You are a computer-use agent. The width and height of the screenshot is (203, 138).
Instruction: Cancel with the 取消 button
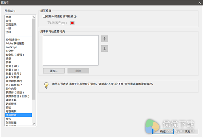click(x=187, y=131)
